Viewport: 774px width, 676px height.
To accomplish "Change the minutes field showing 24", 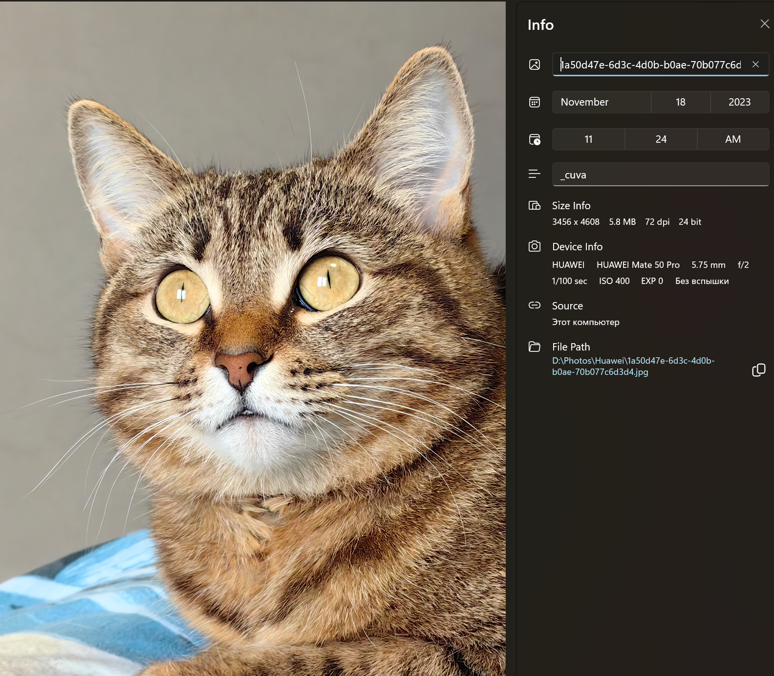I will coord(661,139).
